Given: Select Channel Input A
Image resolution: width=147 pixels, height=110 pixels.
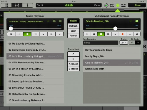Looking at the screenshot, I should tap(73, 54).
